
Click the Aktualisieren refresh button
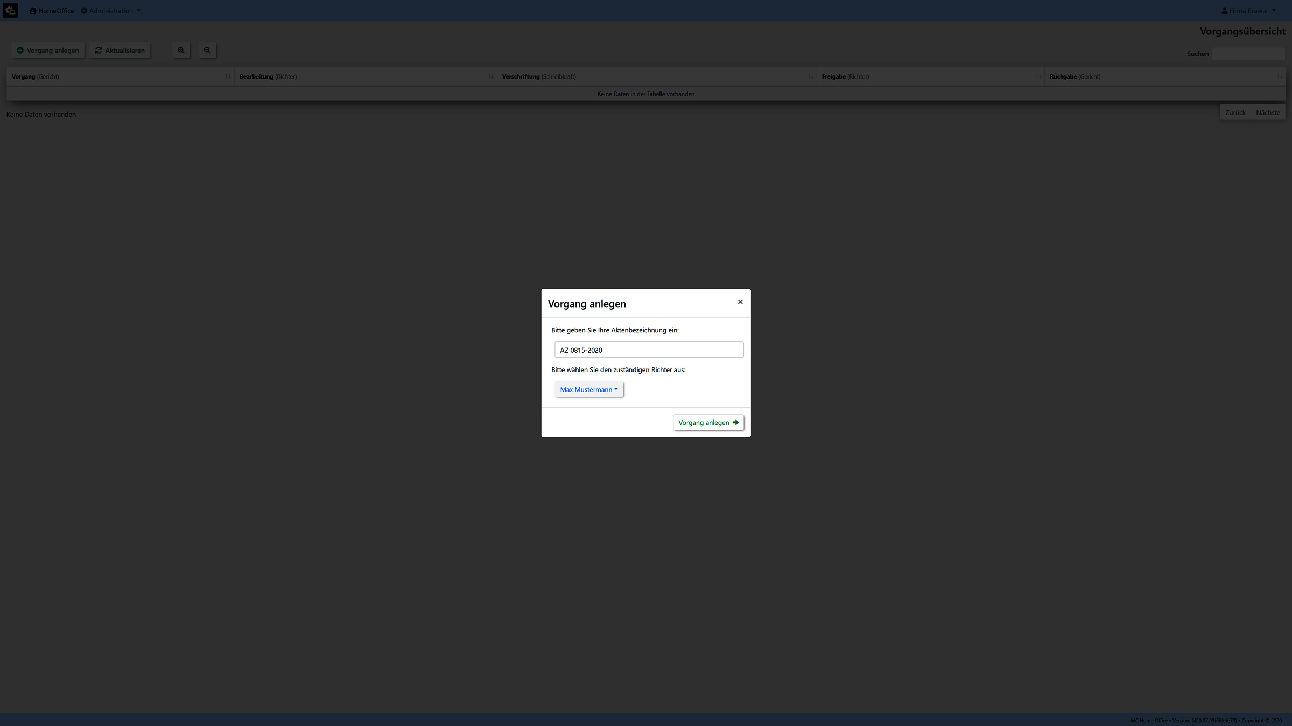coord(120,51)
